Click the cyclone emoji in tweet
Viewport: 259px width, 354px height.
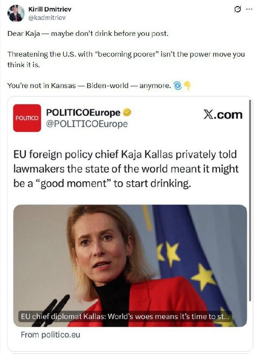178,85
